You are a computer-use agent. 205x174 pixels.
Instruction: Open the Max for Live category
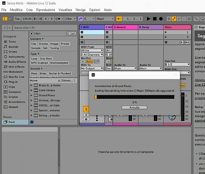pos(16,77)
